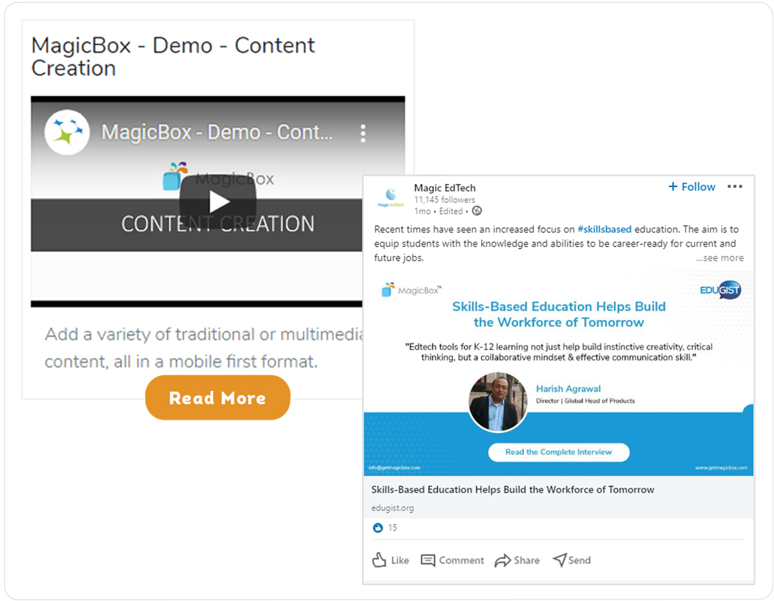Click the 'Director | Global Head of Products' text
The height and width of the screenshot is (601, 774).
click(x=586, y=401)
